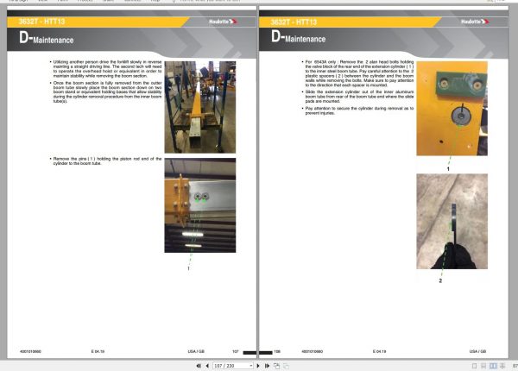The width and height of the screenshot is (518, 371).
Task: Click the piston rod pins photo
Action: (200, 205)
